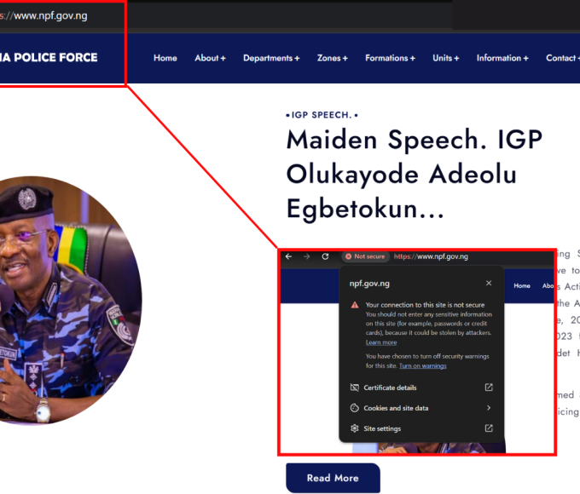Click the browser back arrow icon

coord(288,256)
